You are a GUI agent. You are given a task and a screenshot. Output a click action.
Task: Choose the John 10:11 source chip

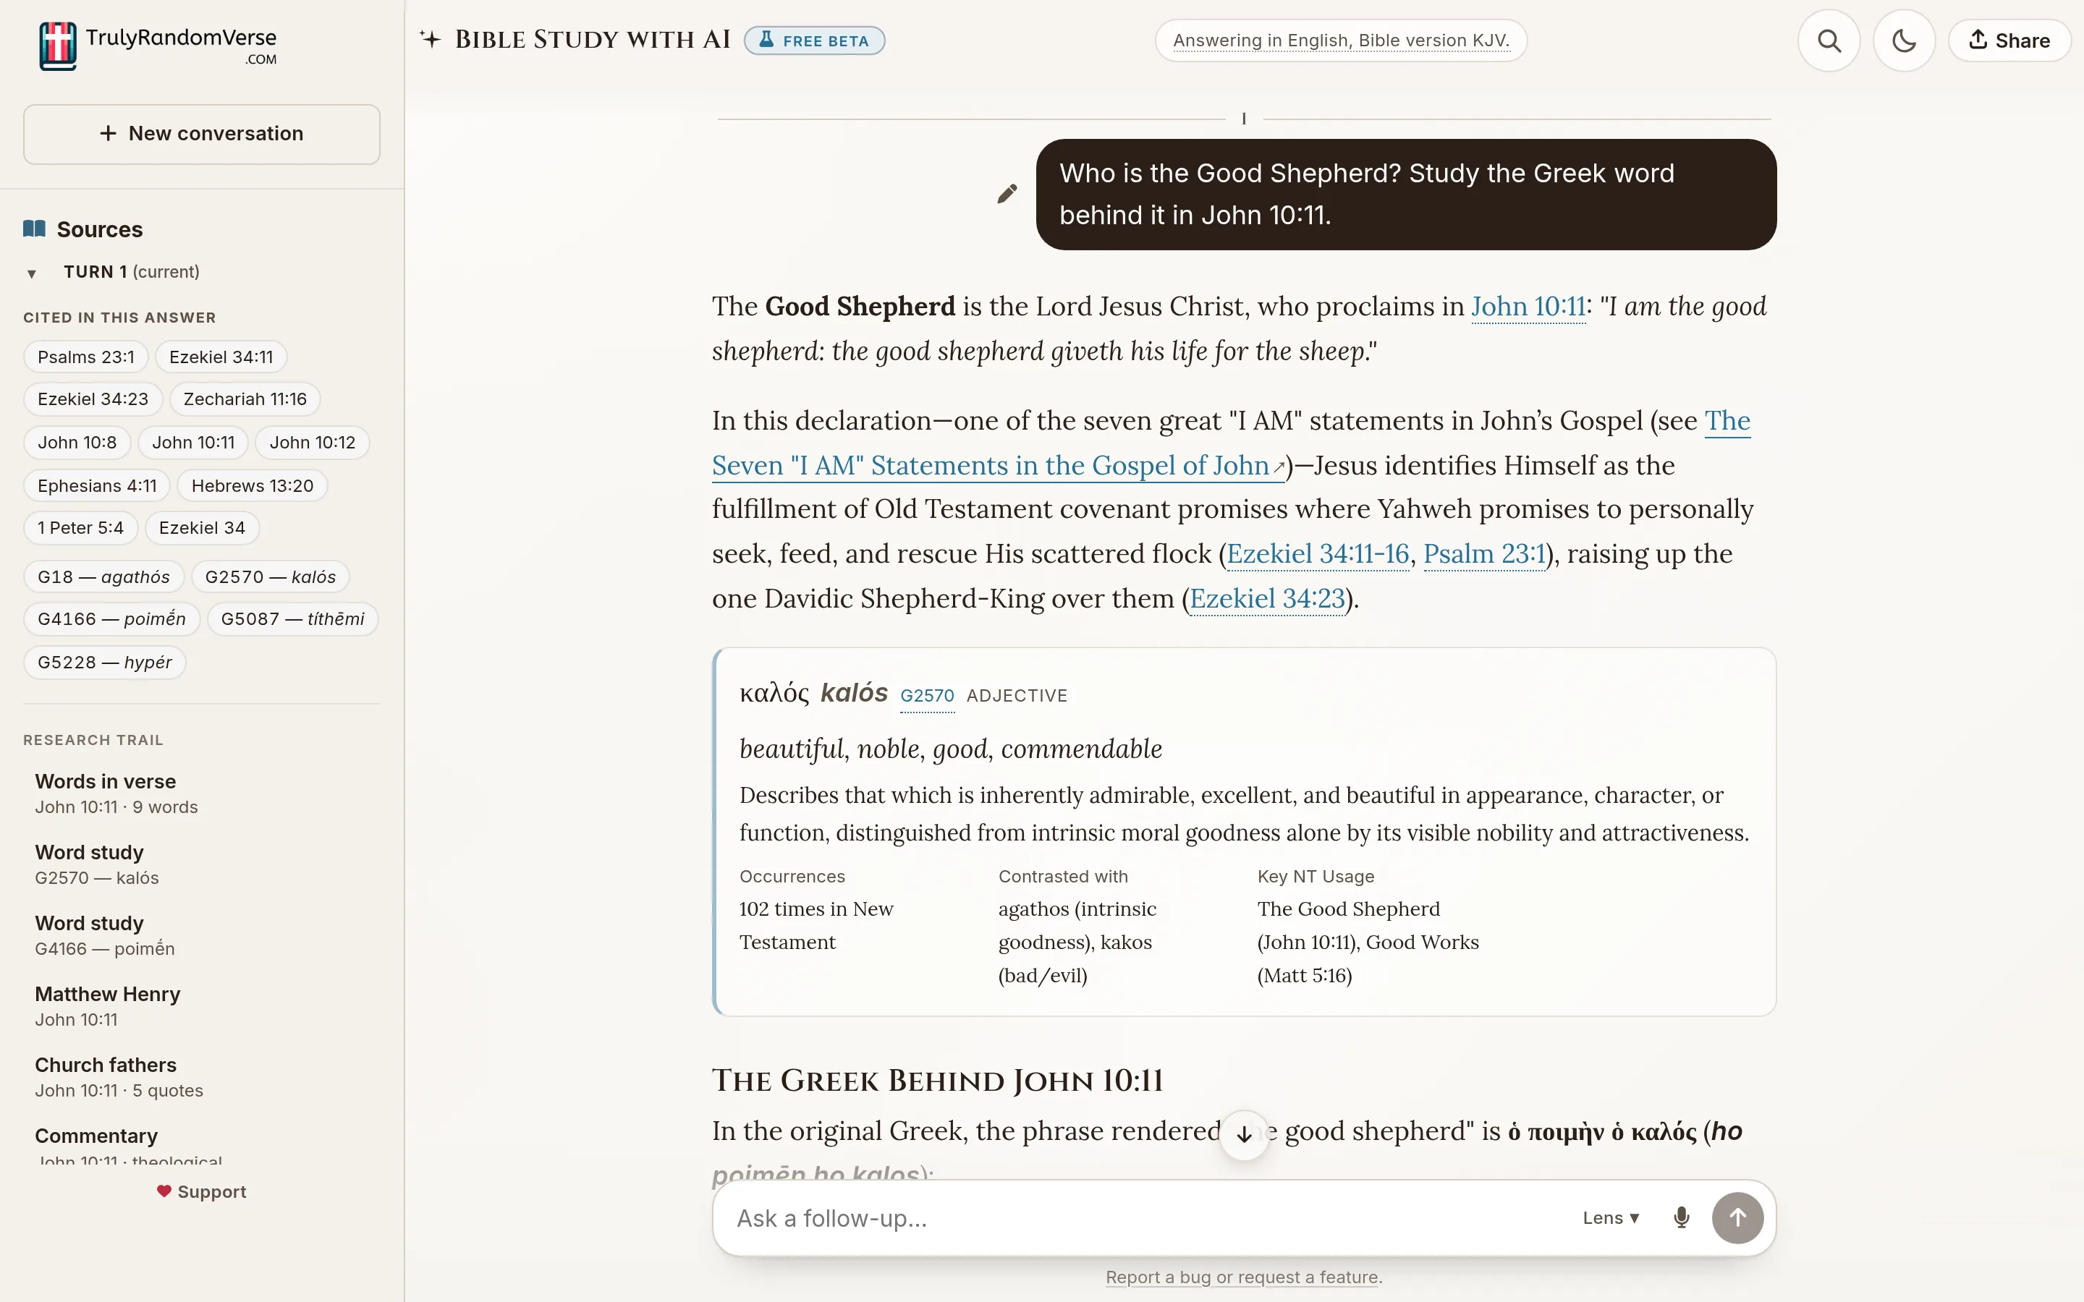click(x=194, y=443)
